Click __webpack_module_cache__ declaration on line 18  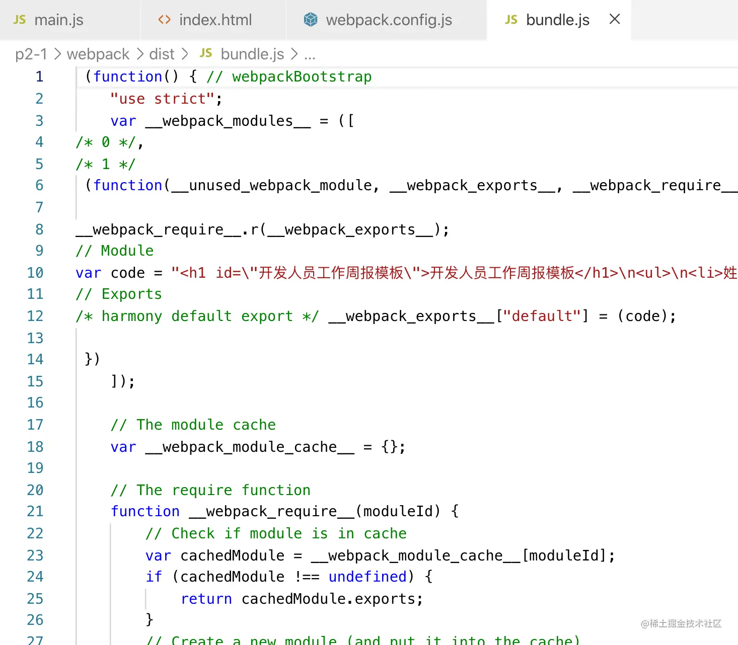[250, 447]
